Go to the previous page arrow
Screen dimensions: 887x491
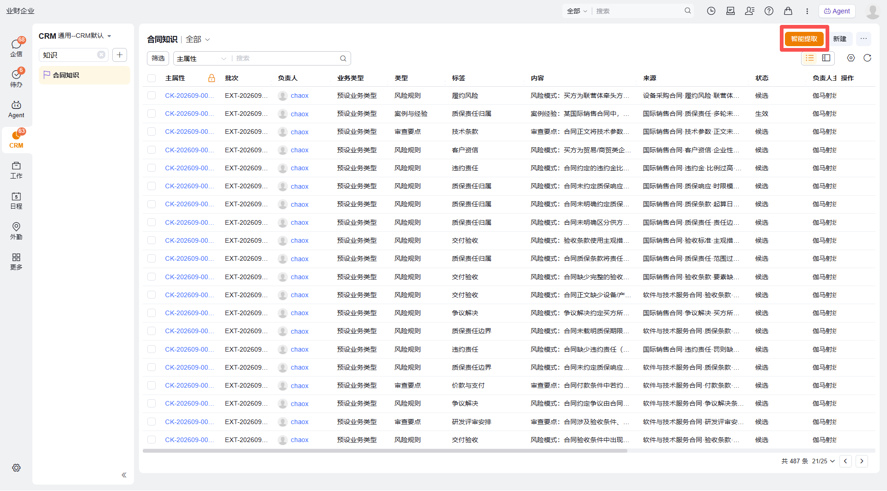click(845, 461)
